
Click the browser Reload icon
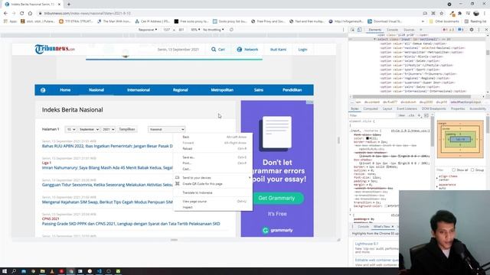[x=22, y=14]
